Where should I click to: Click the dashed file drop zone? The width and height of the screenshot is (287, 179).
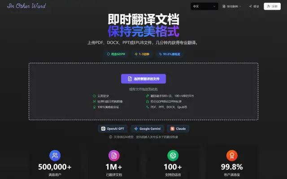[x=143, y=91]
